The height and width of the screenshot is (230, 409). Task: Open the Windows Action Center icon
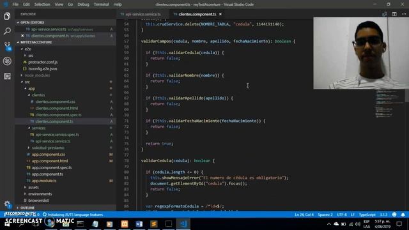coord(399,224)
